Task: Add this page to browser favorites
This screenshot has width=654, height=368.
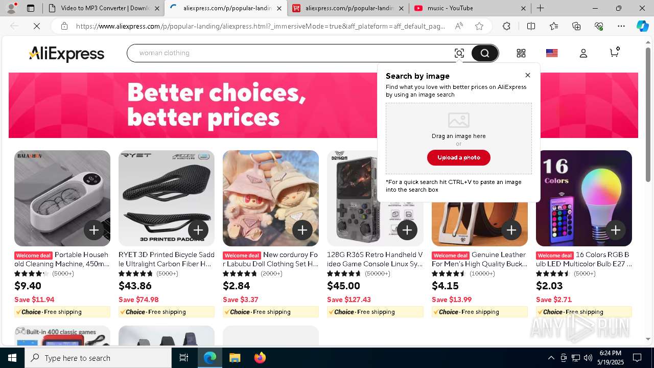Action: [x=479, y=26]
